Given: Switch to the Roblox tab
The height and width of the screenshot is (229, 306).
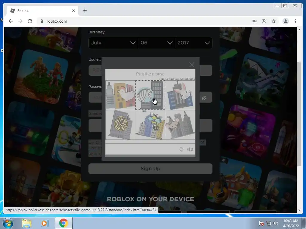Looking at the screenshot, I should 42,11.
